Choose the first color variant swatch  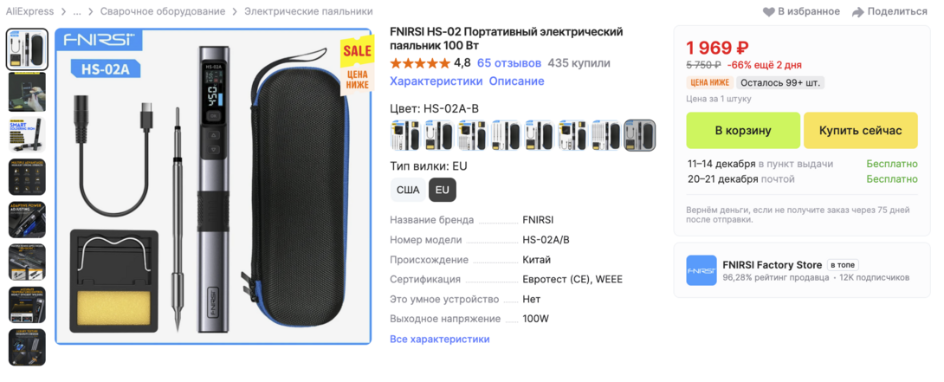coord(406,135)
